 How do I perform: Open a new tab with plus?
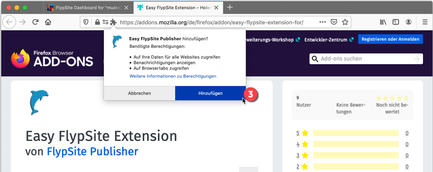click(x=229, y=8)
